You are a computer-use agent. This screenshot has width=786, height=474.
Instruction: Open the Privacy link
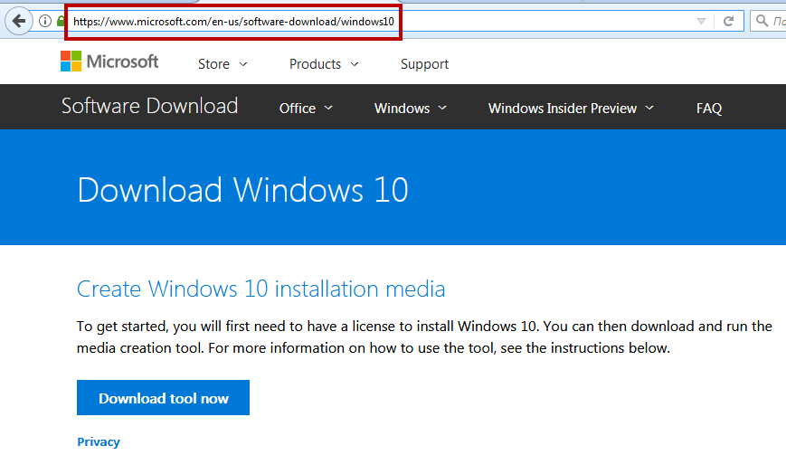(x=99, y=442)
